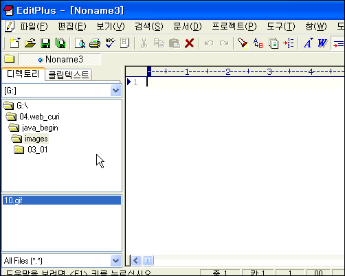345x276 pixels.
Task: Set the font with the blue A icon
Action: pyautogui.click(x=308, y=43)
